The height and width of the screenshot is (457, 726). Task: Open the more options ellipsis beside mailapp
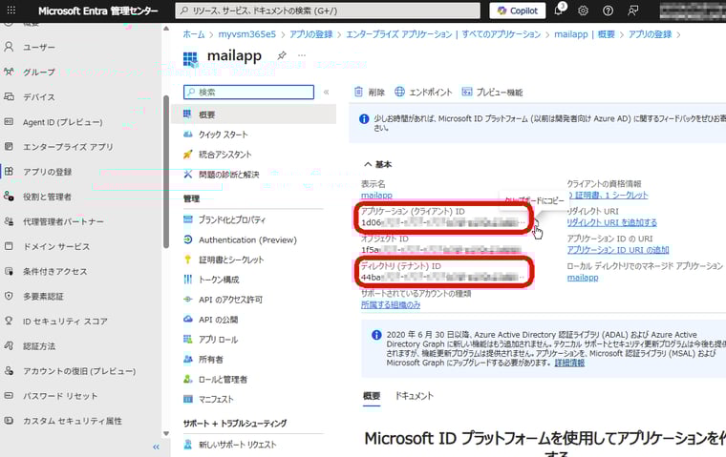coord(302,55)
